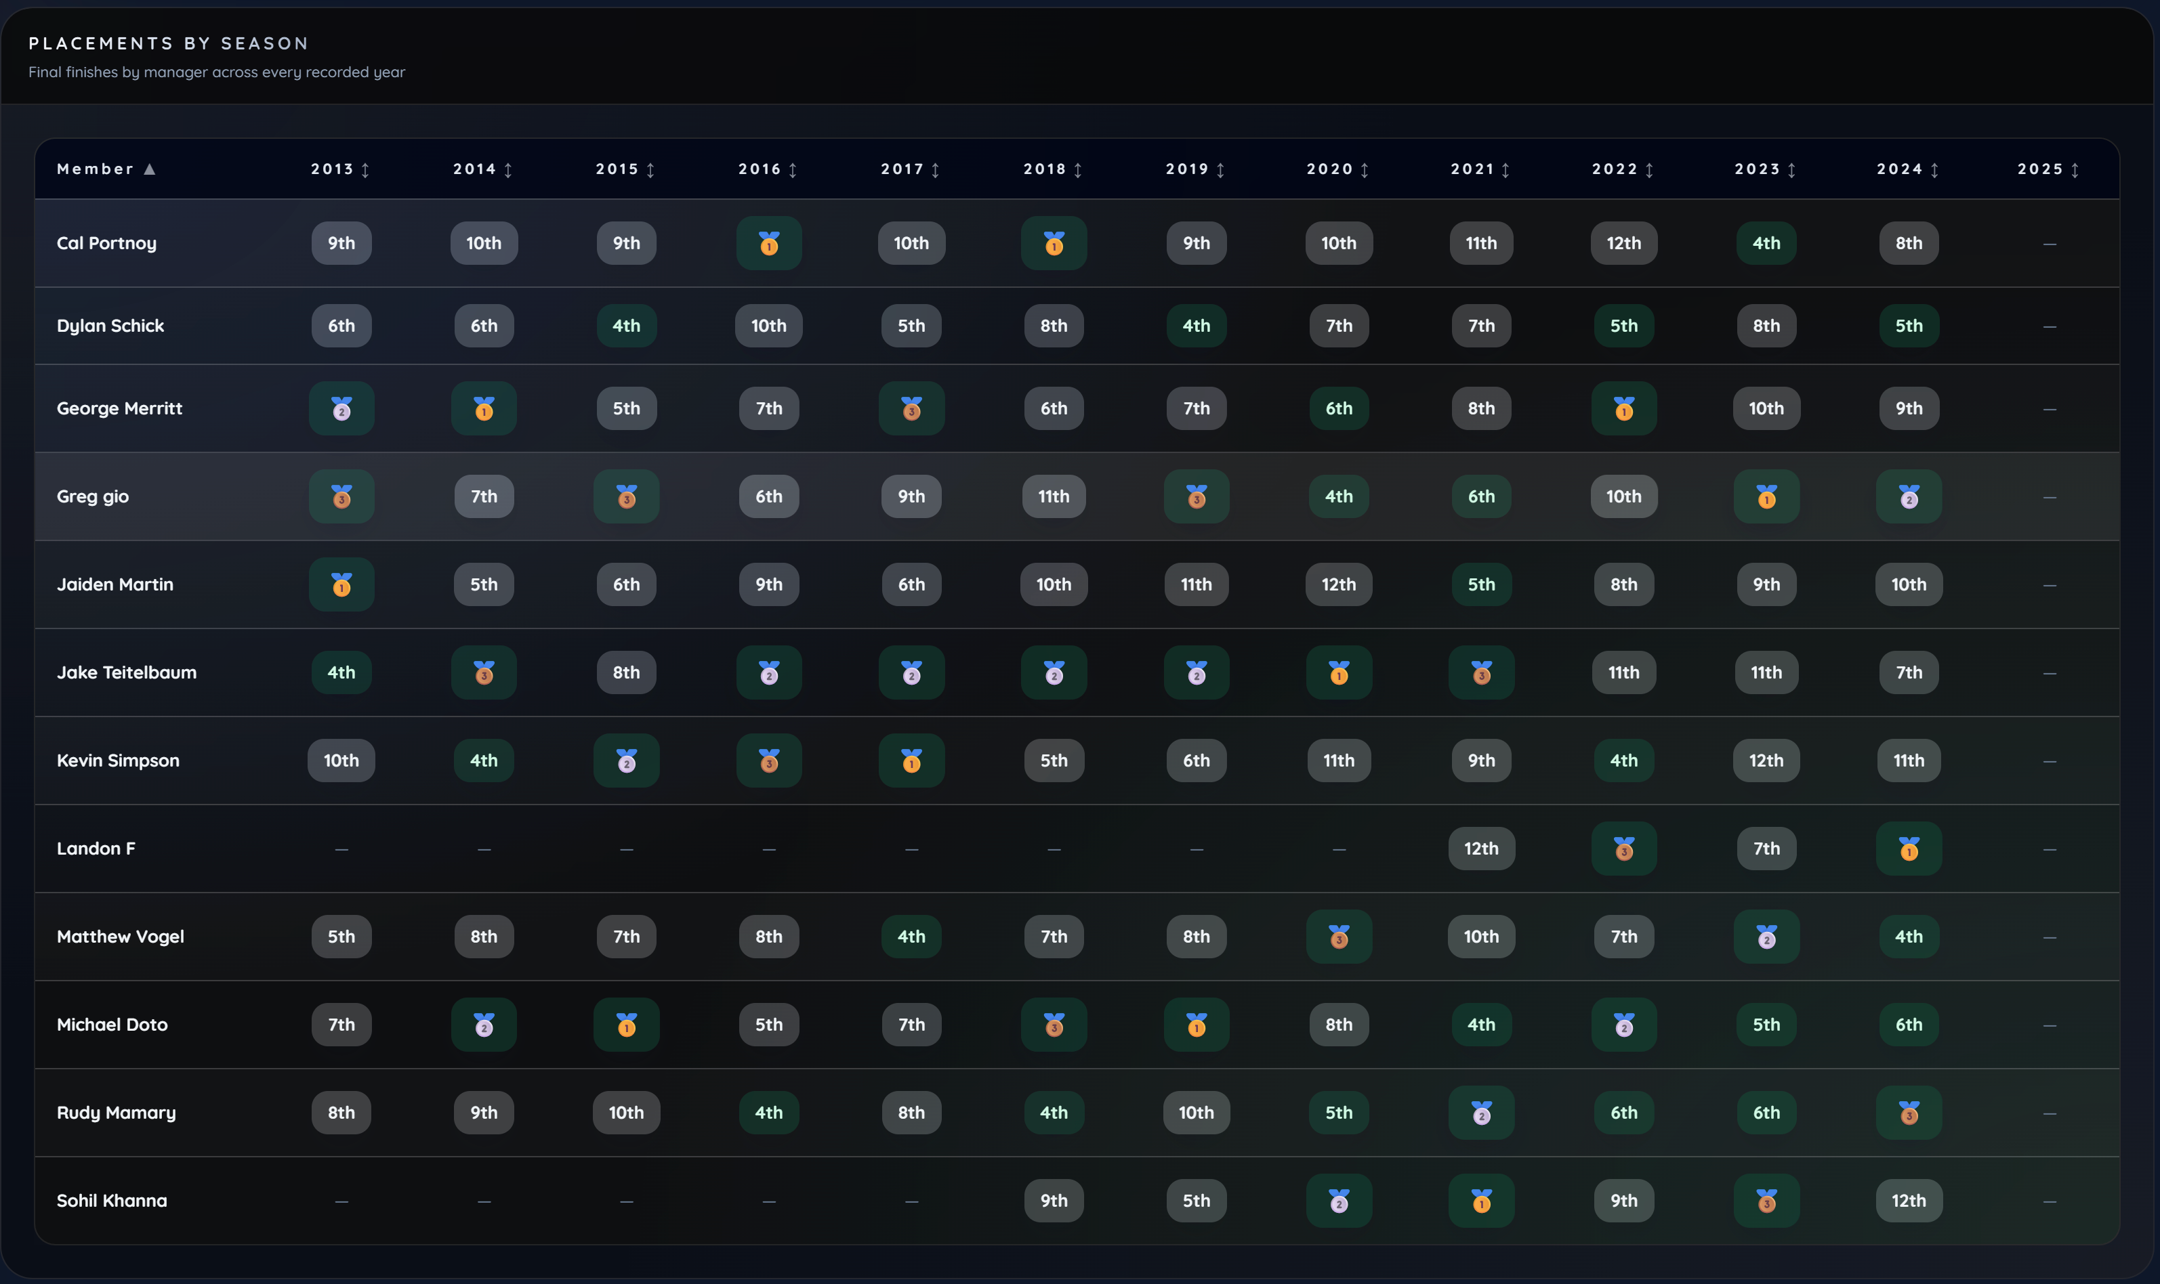Screen dimensions: 2160x1284
Task: Click Jaiden Martin's 2020 '12th' badge
Action: pos(1339,585)
